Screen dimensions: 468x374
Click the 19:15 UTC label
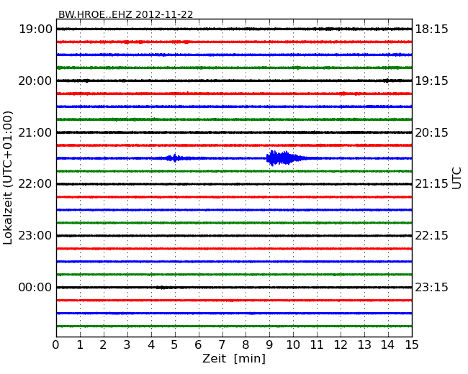tap(431, 81)
